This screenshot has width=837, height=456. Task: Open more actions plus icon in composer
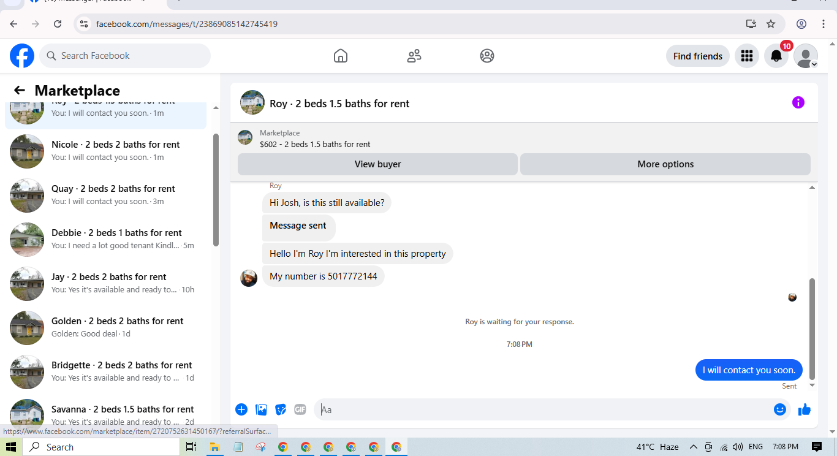[241, 409]
